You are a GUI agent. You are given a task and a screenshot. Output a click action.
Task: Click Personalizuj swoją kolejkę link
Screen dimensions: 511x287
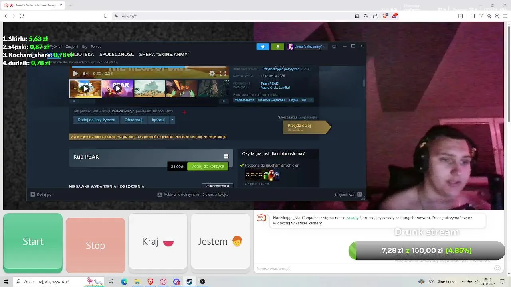point(298,118)
